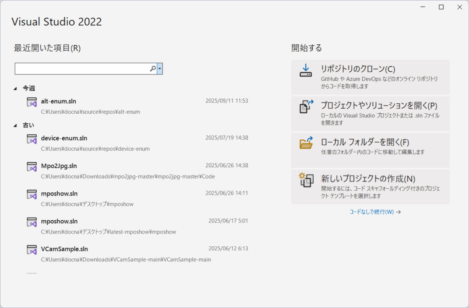Select リポジトリのクローン(C) option
This screenshot has height=308, width=469.
(370, 77)
